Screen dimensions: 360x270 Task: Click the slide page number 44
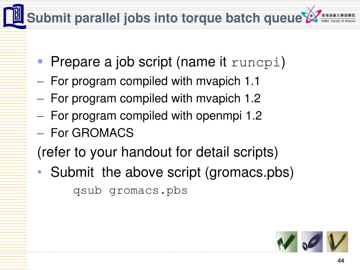tap(341, 261)
